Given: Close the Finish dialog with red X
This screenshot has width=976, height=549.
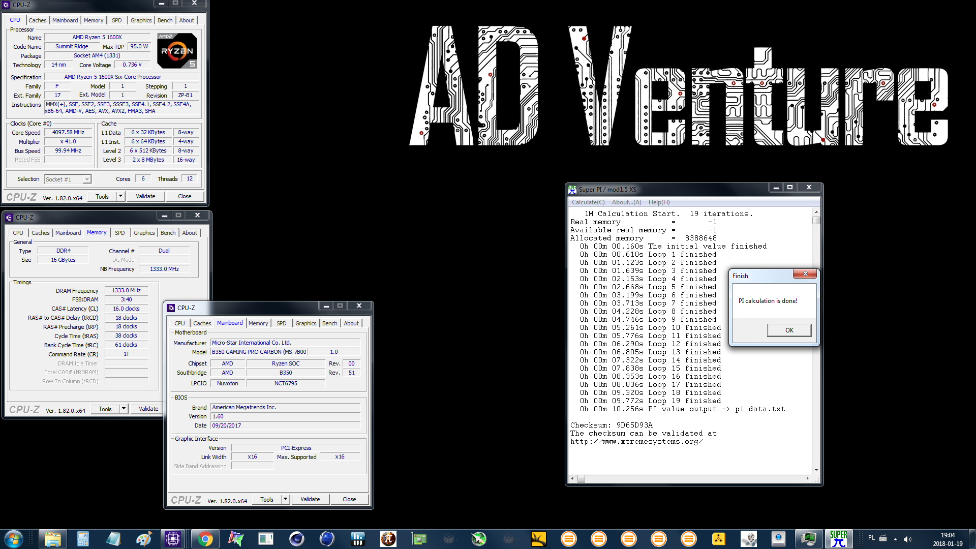Looking at the screenshot, I should [805, 274].
